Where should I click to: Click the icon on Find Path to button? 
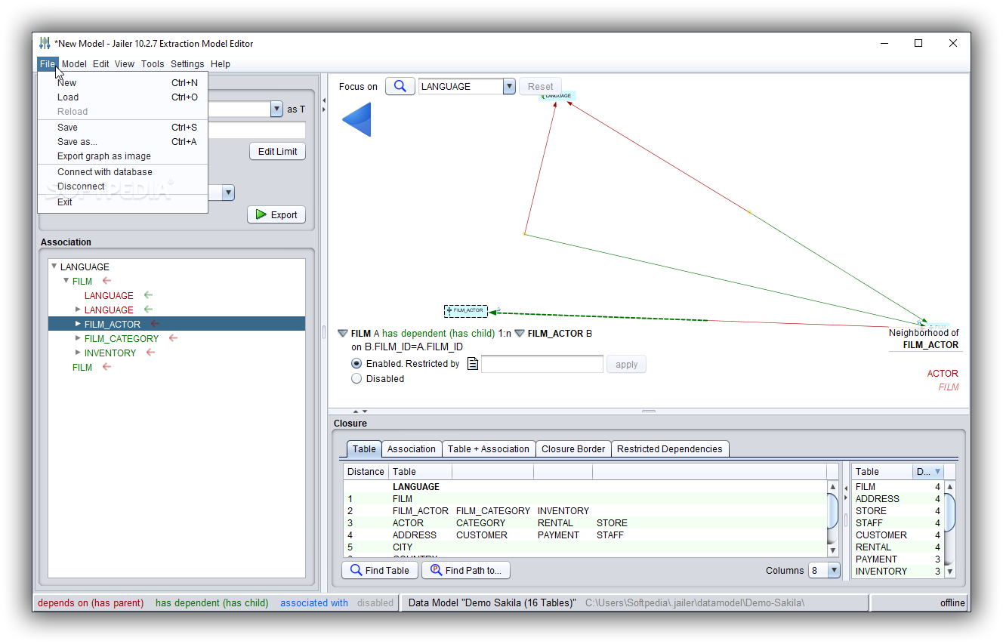click(x=436, y=570)
